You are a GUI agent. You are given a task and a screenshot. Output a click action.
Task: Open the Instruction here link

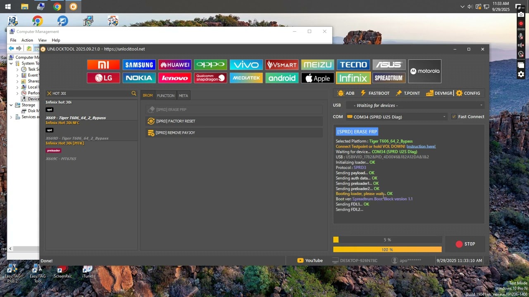421,146
